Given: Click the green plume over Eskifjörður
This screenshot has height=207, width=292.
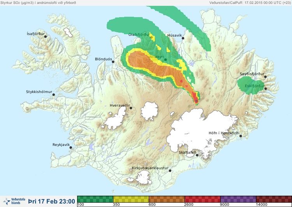Looking at the screenshot, I should (250, 85).
